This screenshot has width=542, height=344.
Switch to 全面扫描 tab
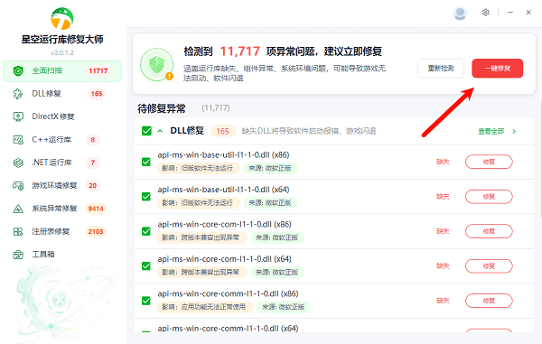click(x=62, y=71)
